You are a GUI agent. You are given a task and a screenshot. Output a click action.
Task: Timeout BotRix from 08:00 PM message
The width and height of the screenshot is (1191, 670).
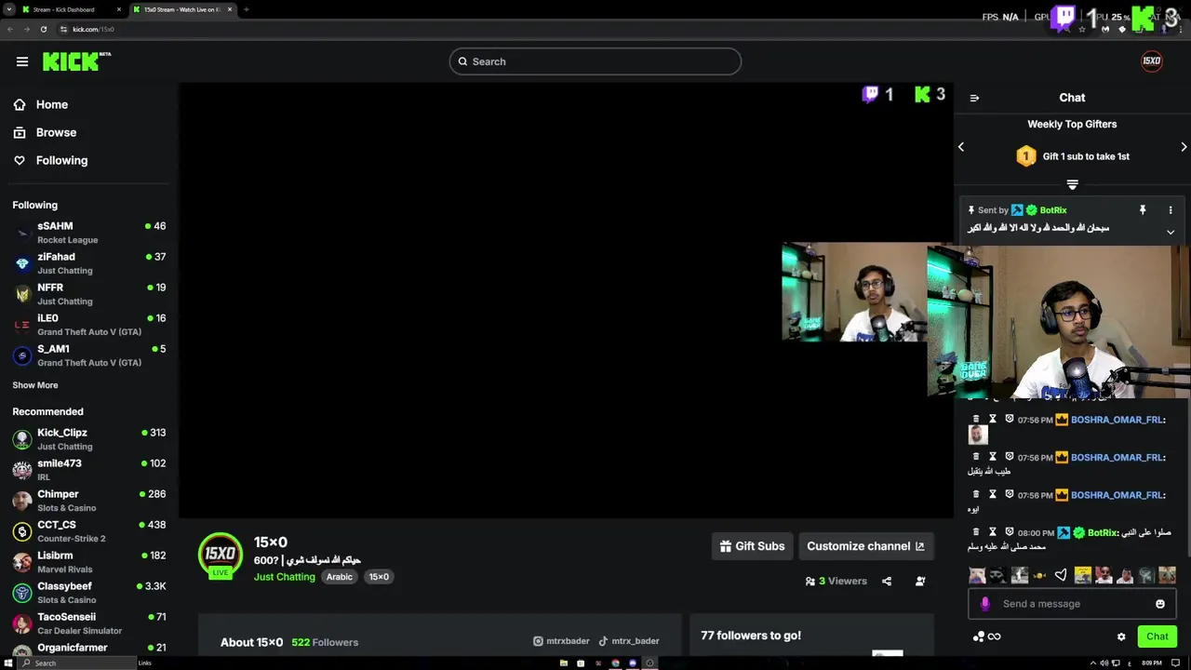click(x=993, y=532)
